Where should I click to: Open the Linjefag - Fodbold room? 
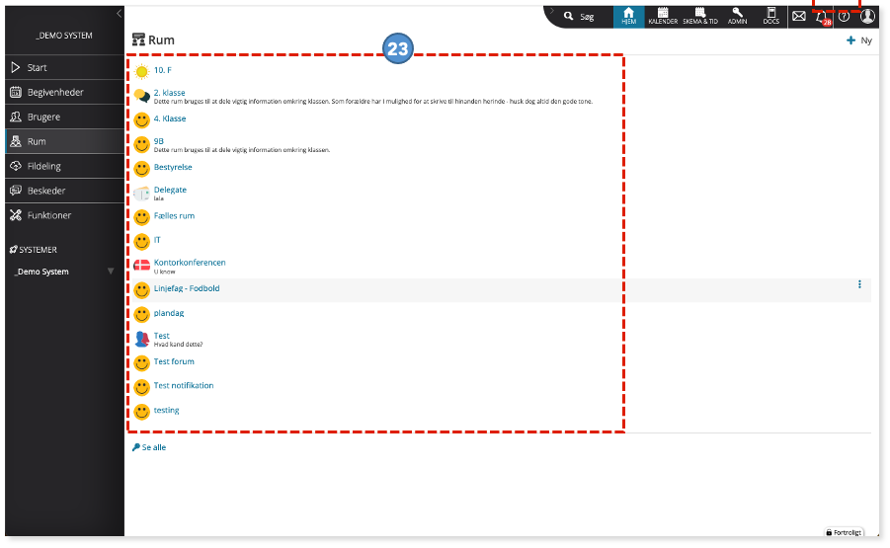(186, 288)
